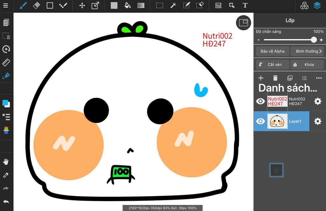Add a new layer with plus
The height and width of the screenshot is (211, 326).
[261, 78]
